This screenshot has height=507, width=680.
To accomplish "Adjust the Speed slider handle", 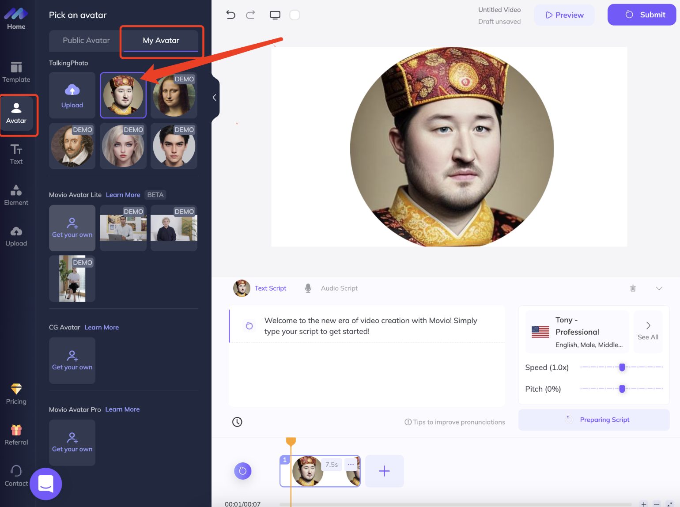I will tap(622, 367).
